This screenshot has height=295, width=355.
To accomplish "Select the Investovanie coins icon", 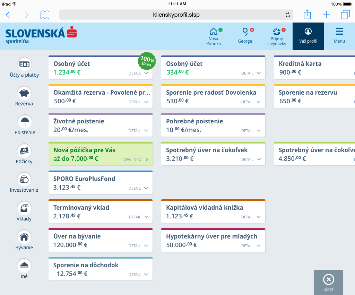I will [x=24, y=180].
